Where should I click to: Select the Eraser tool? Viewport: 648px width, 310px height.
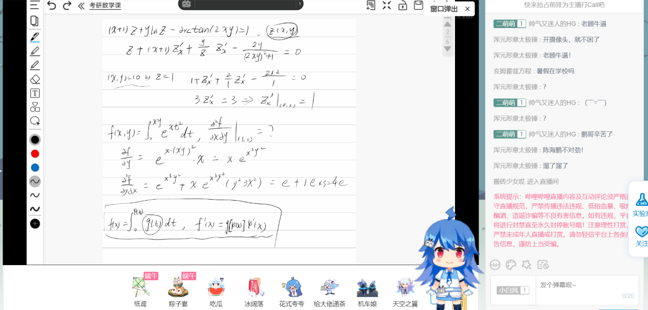pos(35,79)
